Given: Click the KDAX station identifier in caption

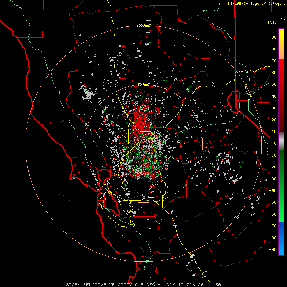Looking at the screenshot, I should pyautogui.click(x=169, y=285).
